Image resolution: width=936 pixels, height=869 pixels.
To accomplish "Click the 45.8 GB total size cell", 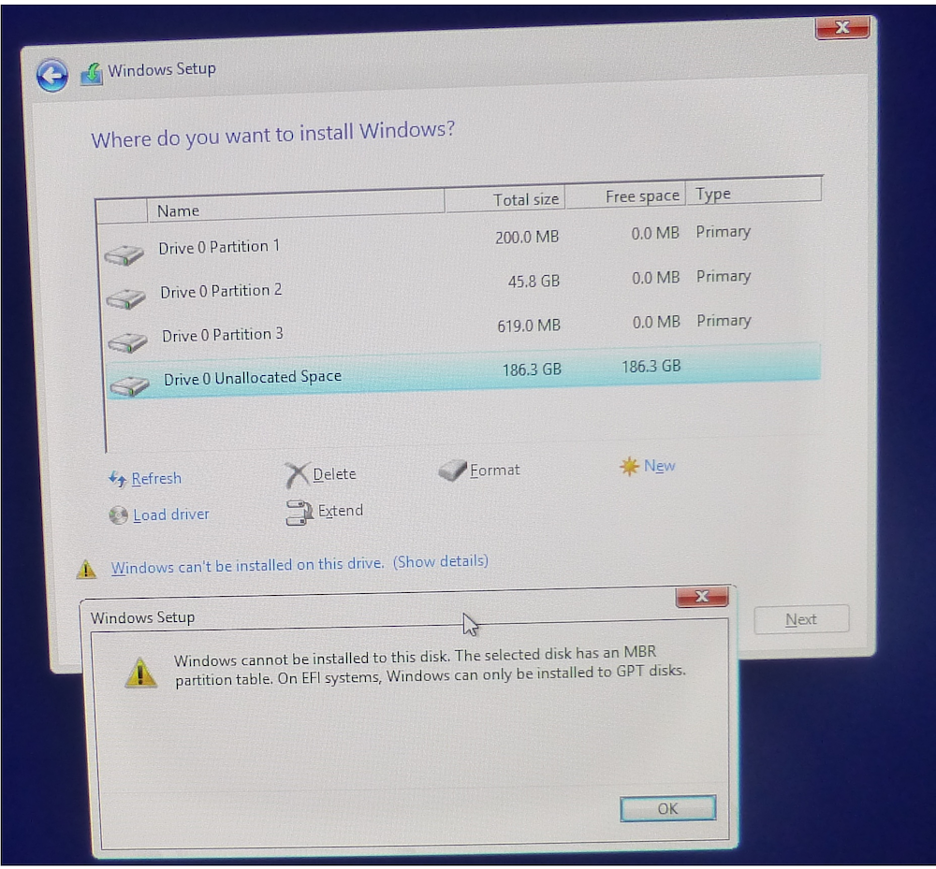I will 534,282.
